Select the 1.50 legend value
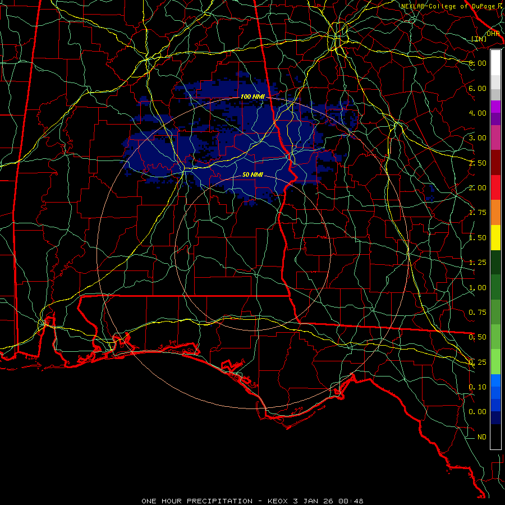This screenshot has height=505, width=505. click(478, 238)
